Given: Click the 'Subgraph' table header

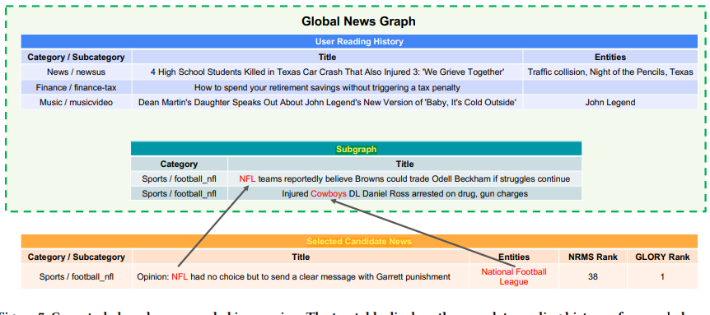Looking at the screenshot, I should click(356, 149).
